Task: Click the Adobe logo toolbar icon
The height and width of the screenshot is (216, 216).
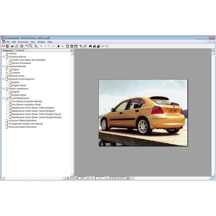Action: [3, 46]
